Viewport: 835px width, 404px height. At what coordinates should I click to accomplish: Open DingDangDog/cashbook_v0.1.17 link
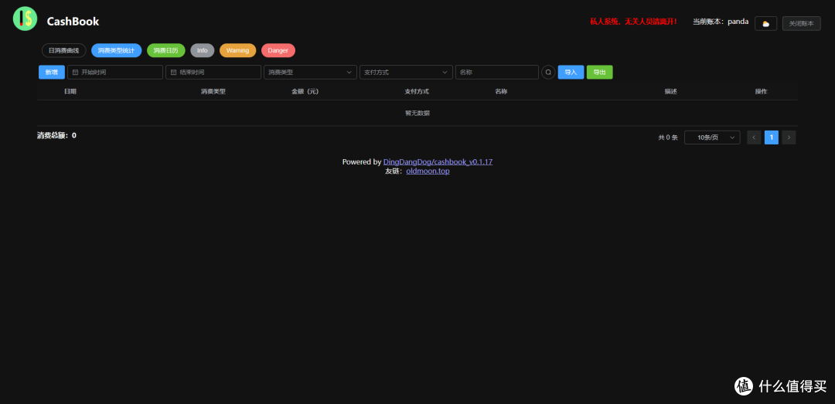coord(438,161)
